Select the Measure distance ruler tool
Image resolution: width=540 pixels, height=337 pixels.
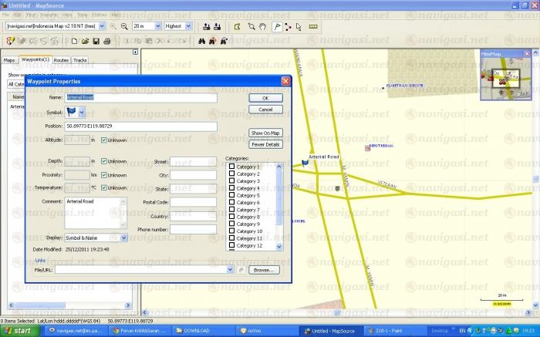point(313,25)
